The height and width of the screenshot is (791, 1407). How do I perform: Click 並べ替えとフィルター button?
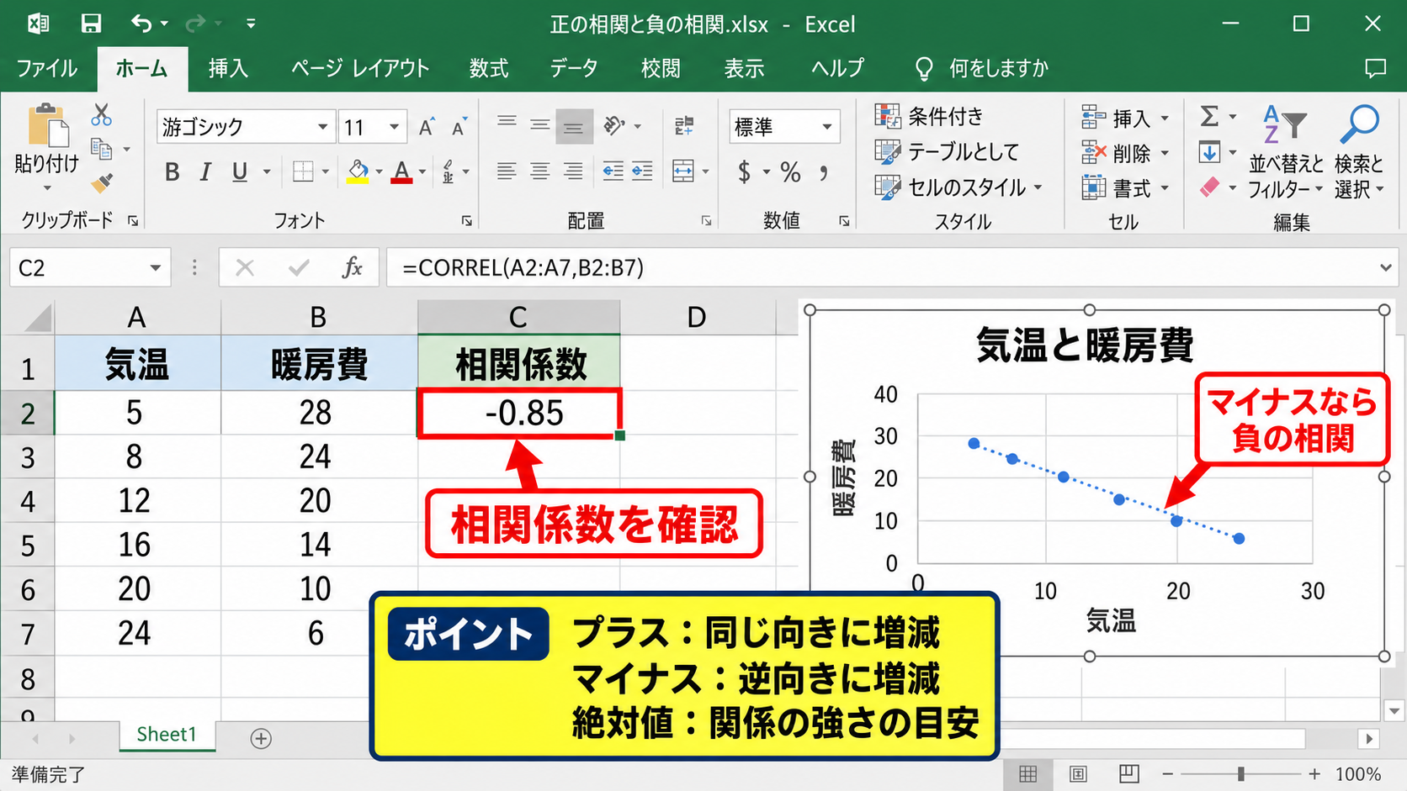[x=1285, y=153]
